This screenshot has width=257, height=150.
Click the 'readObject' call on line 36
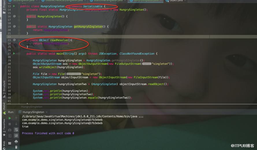[156, 84]
